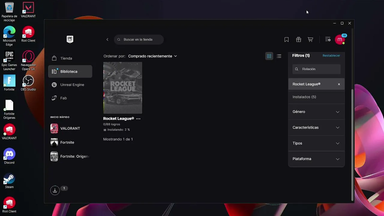Screen dimensions: 384x216
Task: Click the 'Instalando: 2 %' status text
Action: click(x=118, y=130)
